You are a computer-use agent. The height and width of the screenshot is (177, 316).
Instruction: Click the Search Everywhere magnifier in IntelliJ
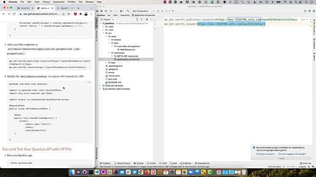[x=305, y=11]
